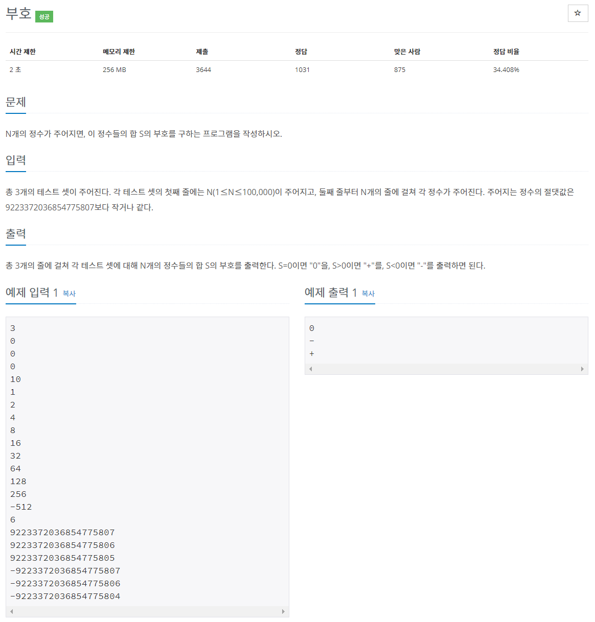Click the 16 line in example input
The width and height of the screenshot is (595, 622).
[16, 443]
